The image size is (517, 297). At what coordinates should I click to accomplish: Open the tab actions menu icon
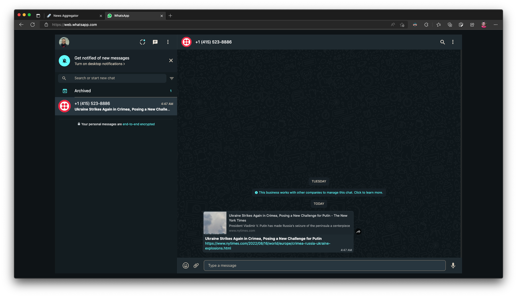(38, 16)
